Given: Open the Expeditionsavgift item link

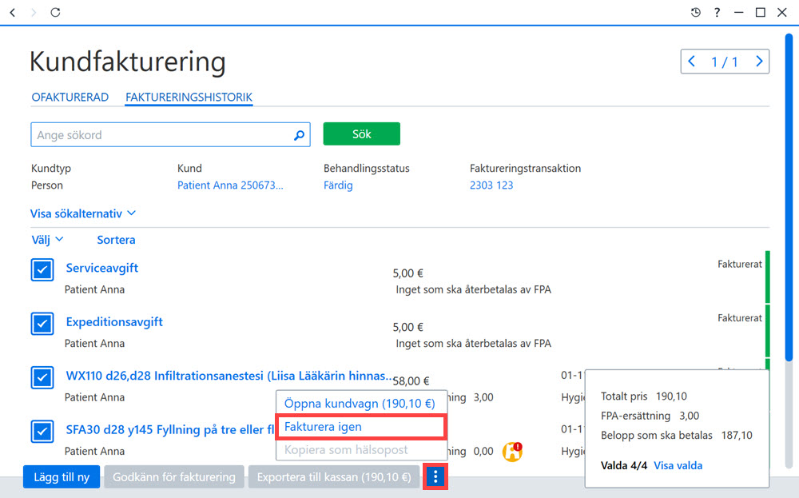Looking at the screenshot, I should click(x=114, y=321).
